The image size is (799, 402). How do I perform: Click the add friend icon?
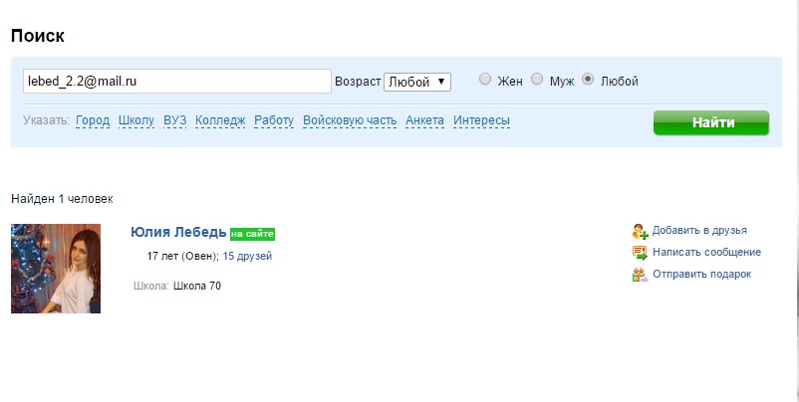pyautogui.click(x=640, y=231)
